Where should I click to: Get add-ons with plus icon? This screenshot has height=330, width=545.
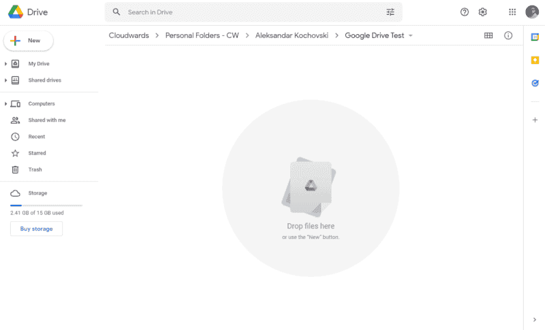(535, 120)
